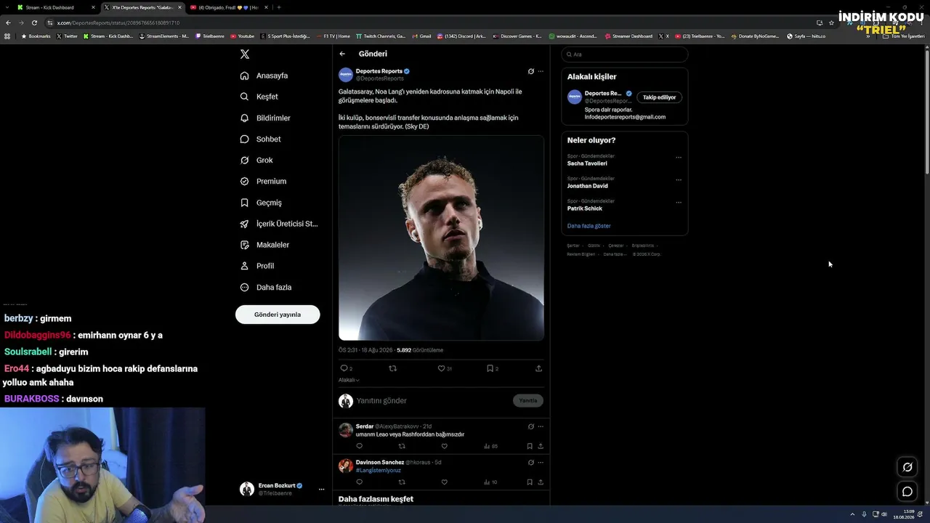Open Geçmiş in the left navigation
Screen dimensions: 930x523
click(x=261, y=203)
